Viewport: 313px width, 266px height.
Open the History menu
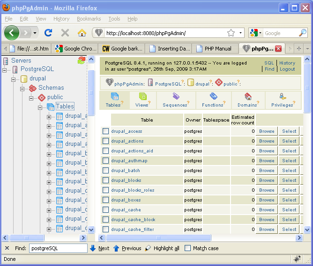coord(61,19)
